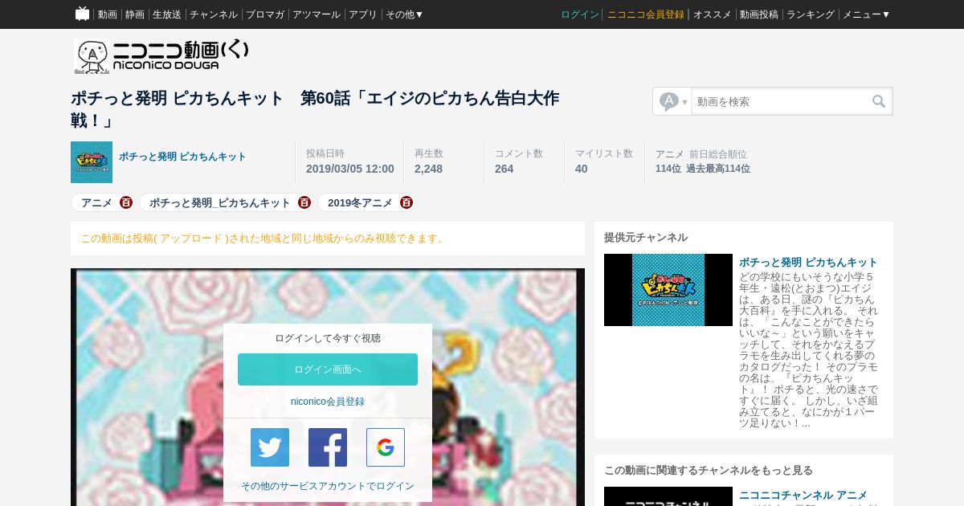Click the 114位 ranking text
Image resolution: width=964 pixels, height=506 pixels.
[668, 169]
